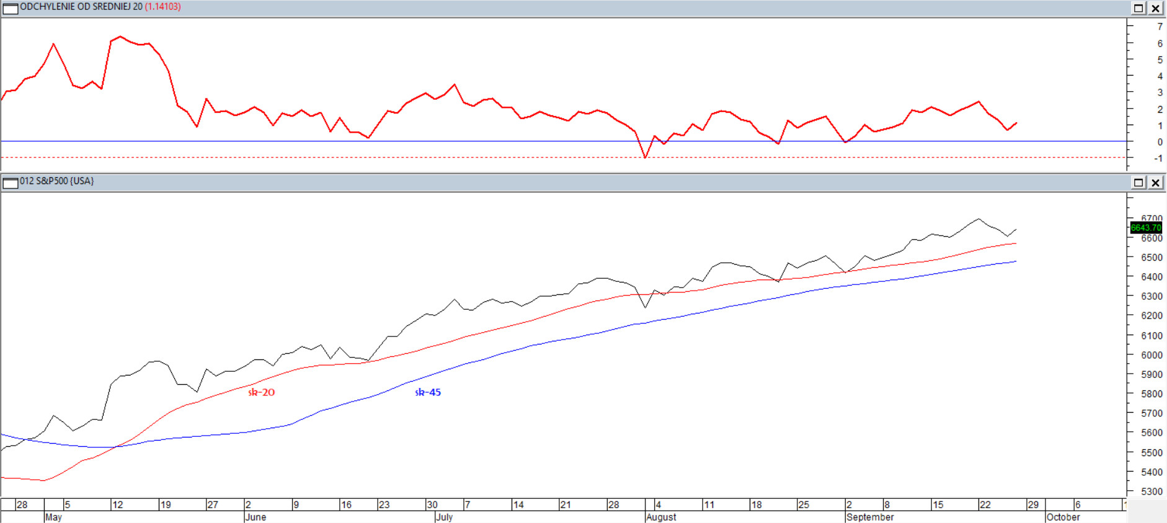This screenshot has height=523, width=1167.
Task: Maximize the ODCHYLENIE OD SREDNIEJ indicator panel
Action: [x=1138, y=8]
